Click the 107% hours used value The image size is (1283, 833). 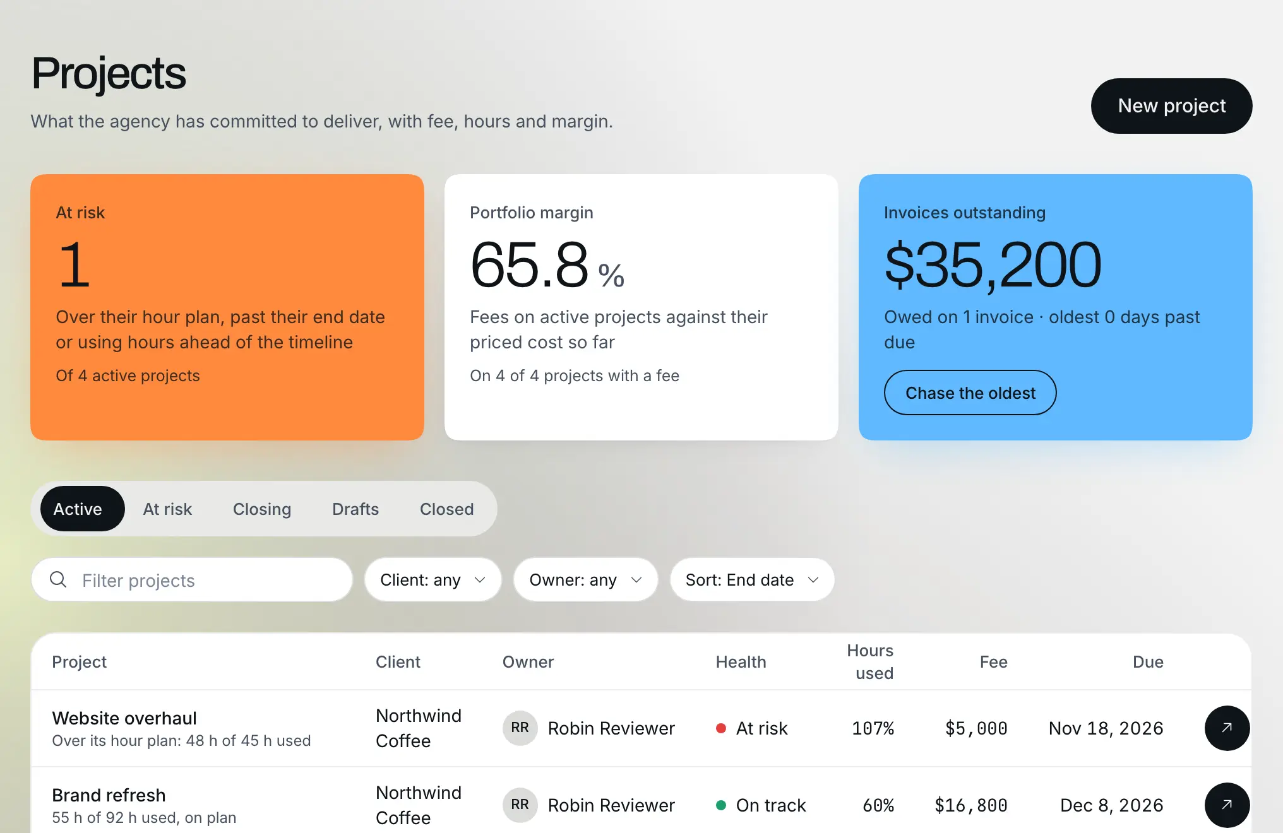point(873,728)
